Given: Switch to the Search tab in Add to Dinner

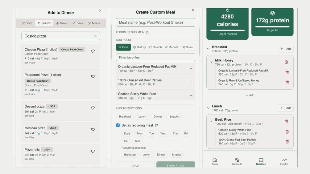Looking at the screenshot, I should (x=44, y=23).
